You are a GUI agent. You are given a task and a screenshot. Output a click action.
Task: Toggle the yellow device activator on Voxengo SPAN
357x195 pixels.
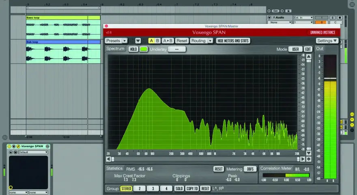9,146
